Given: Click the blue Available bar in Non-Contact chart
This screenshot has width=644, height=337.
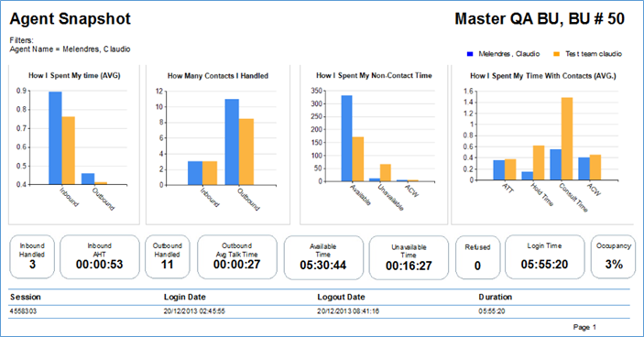Looking at the screenshot, I should pyautogui.click(x=346, y=138).
